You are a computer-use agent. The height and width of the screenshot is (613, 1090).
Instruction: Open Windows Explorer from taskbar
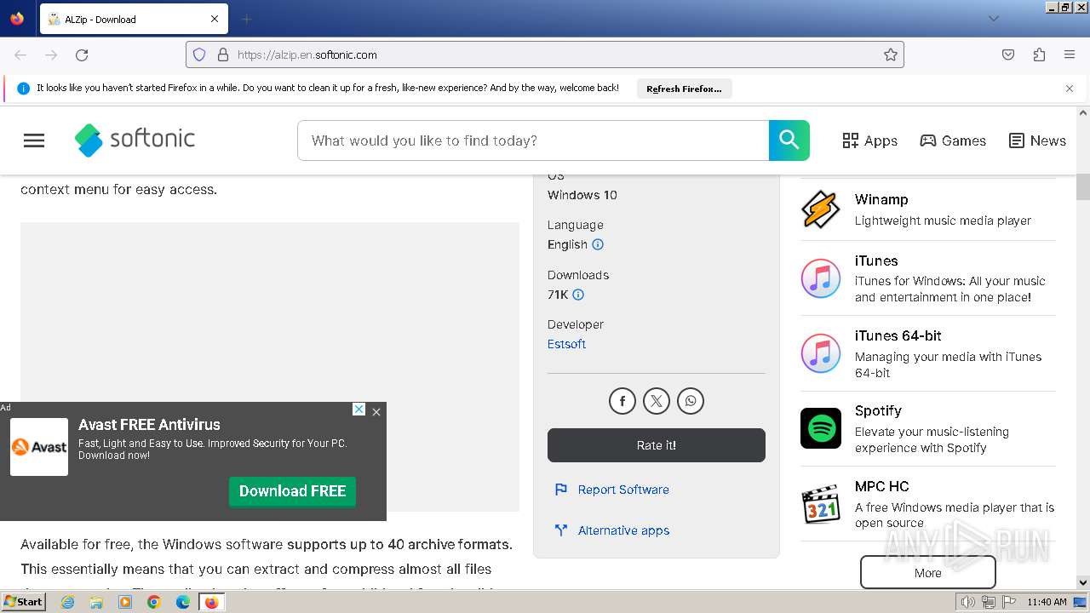[x=96, y=602]
